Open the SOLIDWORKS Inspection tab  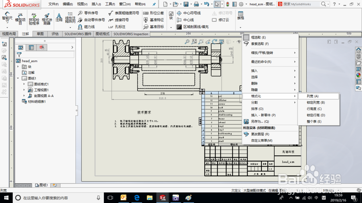131,34
